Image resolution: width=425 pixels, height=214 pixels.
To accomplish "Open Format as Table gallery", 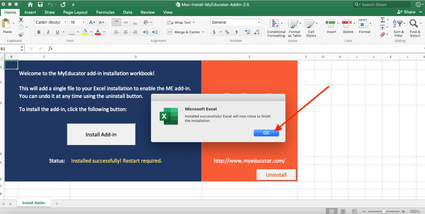I will [x=294, y=28].
